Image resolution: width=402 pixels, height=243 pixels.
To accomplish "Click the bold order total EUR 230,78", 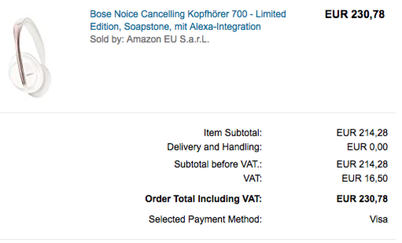I will [x=362, y=199].
